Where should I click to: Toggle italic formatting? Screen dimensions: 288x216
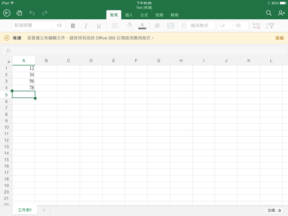[86, 26]
